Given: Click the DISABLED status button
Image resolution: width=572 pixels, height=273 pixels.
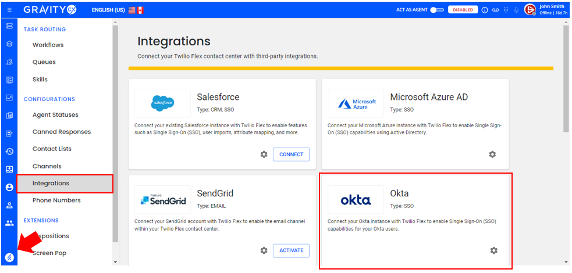Looking at the screenshot, I should tap(463, 10).
